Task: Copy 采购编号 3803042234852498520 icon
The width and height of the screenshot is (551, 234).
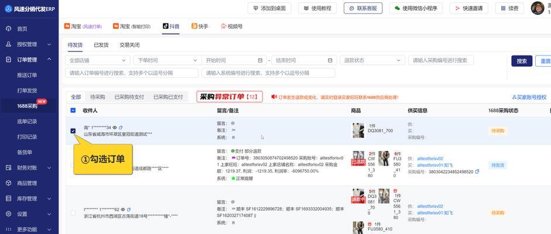Action: 477,171
